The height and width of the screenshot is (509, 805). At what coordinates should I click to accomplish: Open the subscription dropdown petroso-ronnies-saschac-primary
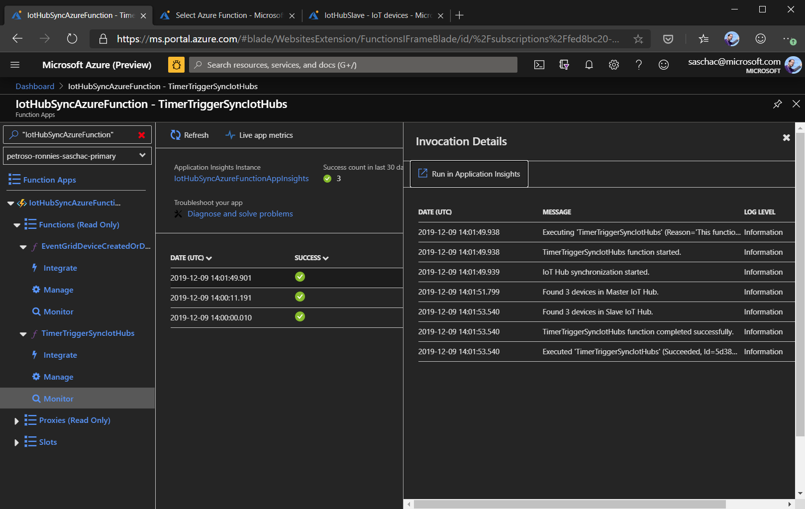point(77,156)
